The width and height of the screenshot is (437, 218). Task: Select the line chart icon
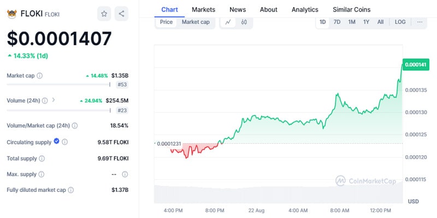coord(228,22)
